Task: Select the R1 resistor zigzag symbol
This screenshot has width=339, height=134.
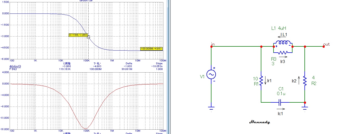Action: point(261,81)
